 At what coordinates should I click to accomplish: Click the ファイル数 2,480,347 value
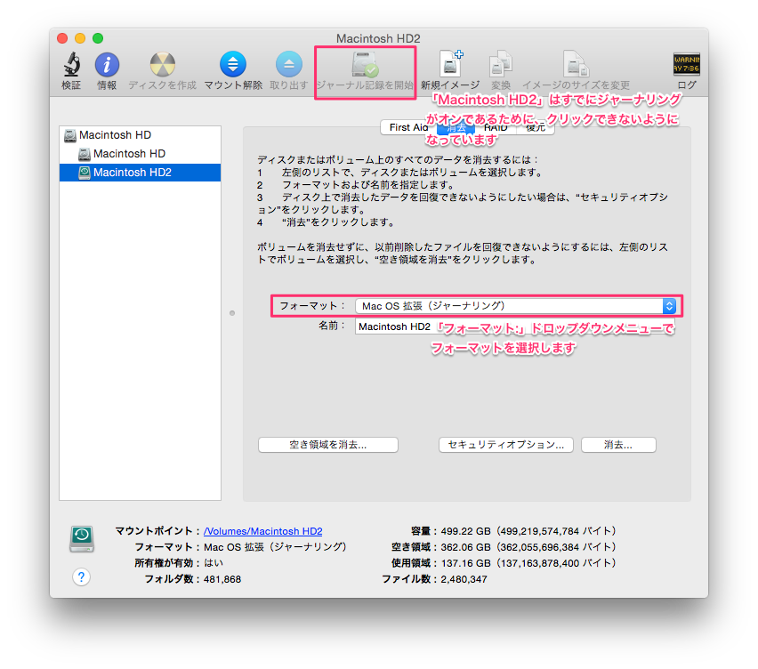coord(464,579)
